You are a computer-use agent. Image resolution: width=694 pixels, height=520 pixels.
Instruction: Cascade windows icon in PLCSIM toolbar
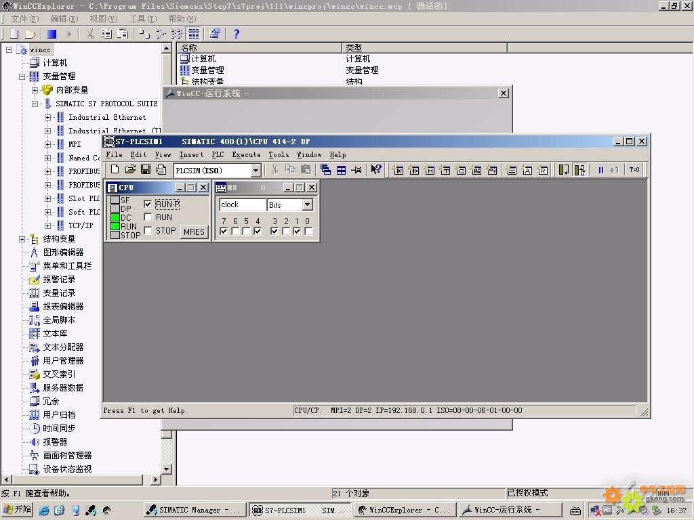tap(325, 170)
